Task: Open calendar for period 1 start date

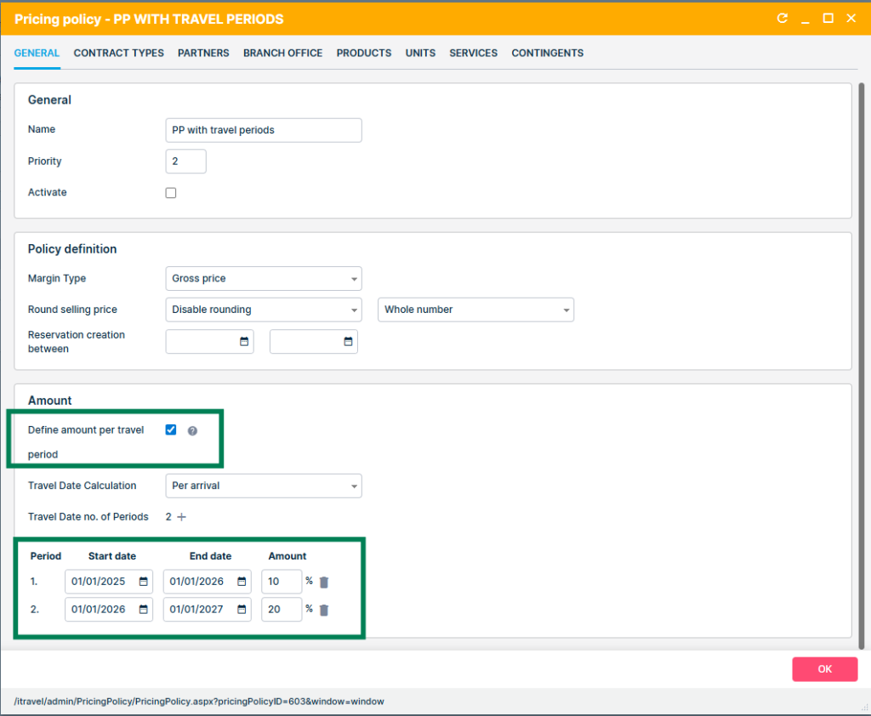Action: click(x=144, y=582)
